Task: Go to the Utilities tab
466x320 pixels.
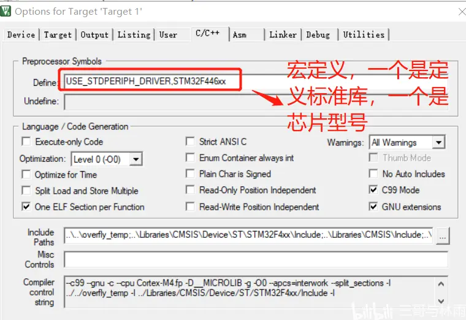Action: [x=364, y=35]
